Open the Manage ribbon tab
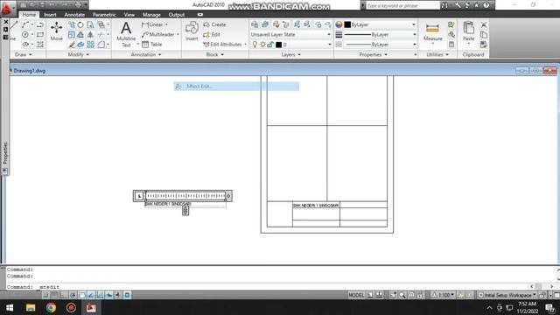 click(151, 15)
